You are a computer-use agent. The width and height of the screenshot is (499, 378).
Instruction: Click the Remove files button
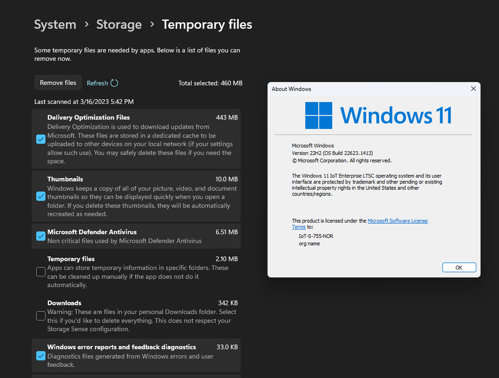coord(58,83)
